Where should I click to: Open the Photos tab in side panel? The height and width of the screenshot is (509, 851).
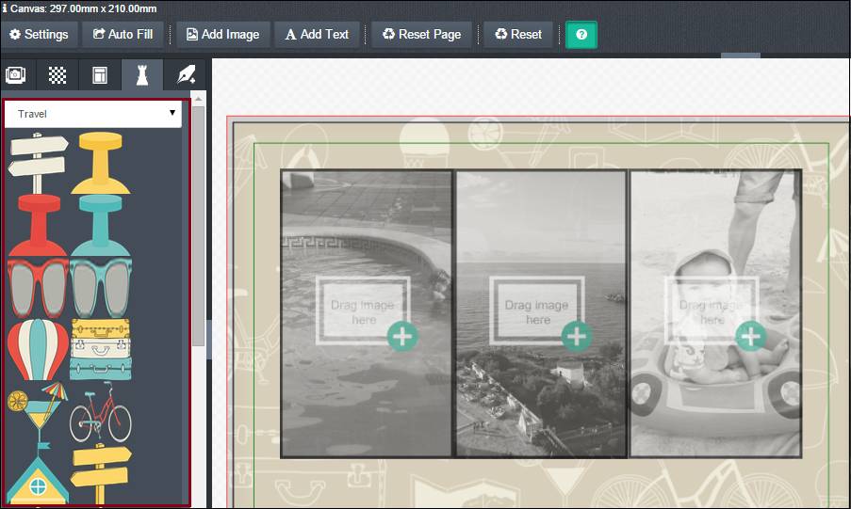[x=18, y=75]
